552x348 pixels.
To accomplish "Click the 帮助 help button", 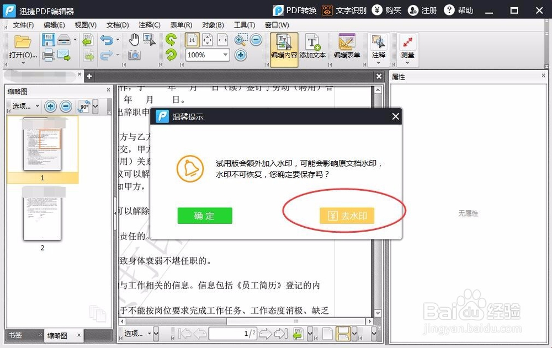I will coord(458,10).
